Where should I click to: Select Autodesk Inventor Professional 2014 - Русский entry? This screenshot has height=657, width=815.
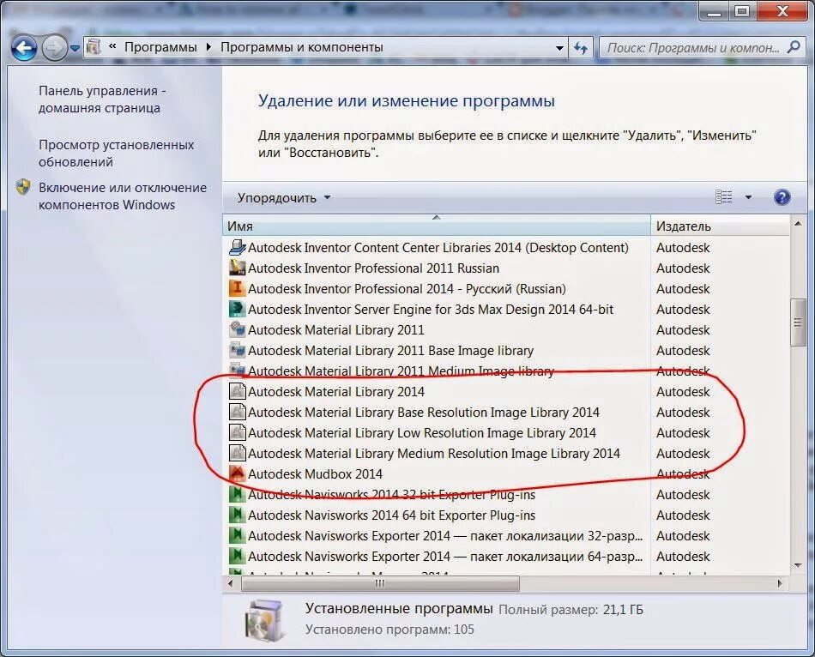coord(407,289)
